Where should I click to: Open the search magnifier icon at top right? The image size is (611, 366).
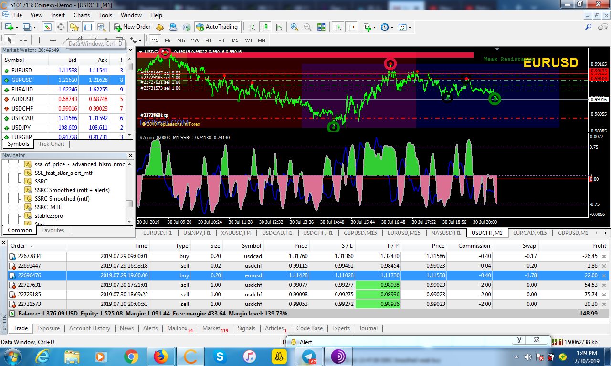589,27
